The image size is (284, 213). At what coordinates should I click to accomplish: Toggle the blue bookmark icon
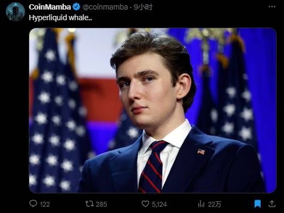(x=257, y=204)
